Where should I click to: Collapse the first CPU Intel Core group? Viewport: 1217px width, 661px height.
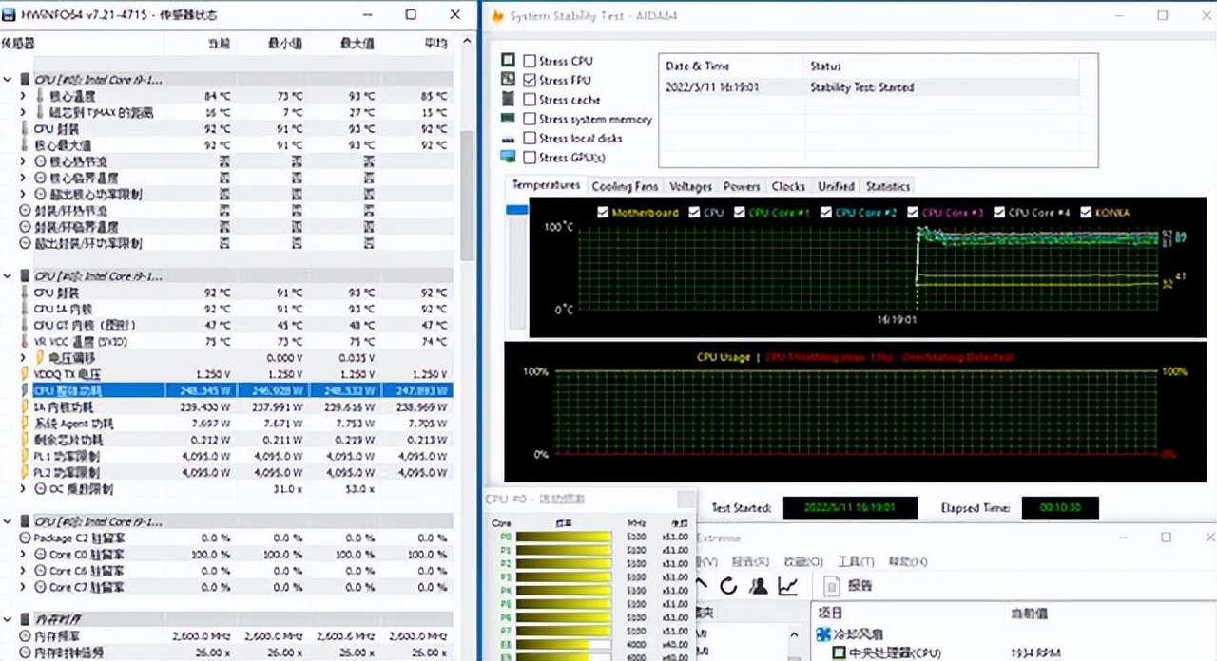click(9, 80)
